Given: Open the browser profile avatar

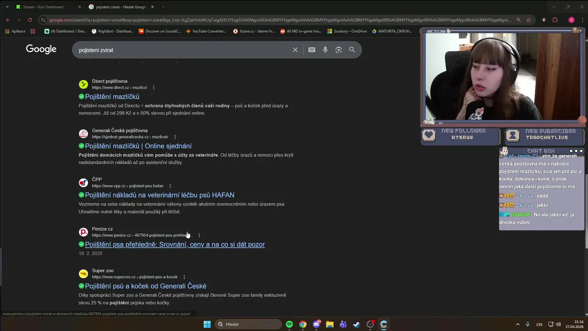Looking at the screenshot, I should [571, 20].
